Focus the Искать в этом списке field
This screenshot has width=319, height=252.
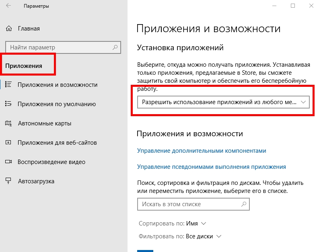tap(193, 204)
